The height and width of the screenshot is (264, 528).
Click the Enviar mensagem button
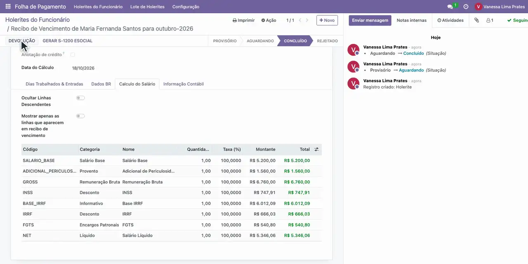click(370, 20)
